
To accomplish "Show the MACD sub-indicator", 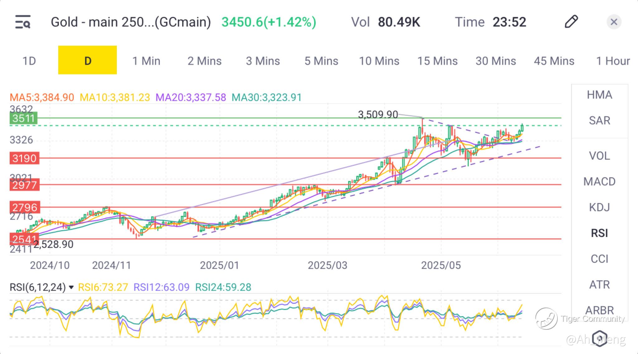I will (x=599, y=181).
